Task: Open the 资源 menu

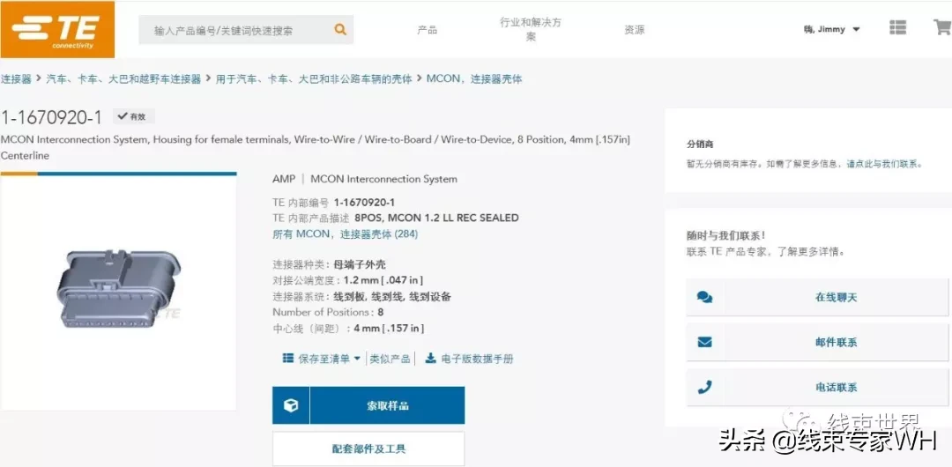Action: tap(635, 30)
